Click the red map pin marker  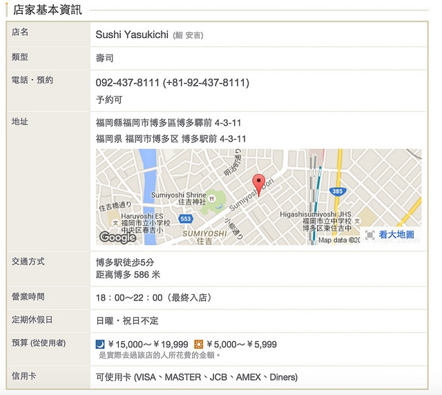258,184
